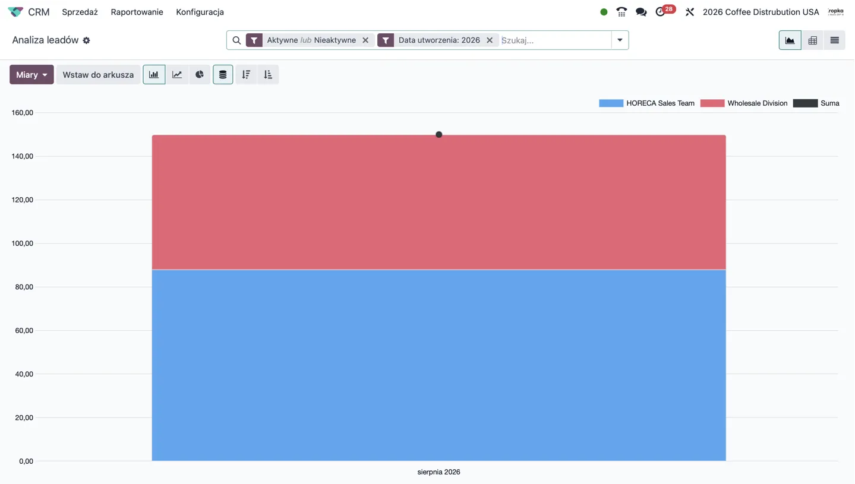855x484 pixels.
Task: Click the Analiza leadów page title
Action: pyautogui.click(x=45, y=40)
